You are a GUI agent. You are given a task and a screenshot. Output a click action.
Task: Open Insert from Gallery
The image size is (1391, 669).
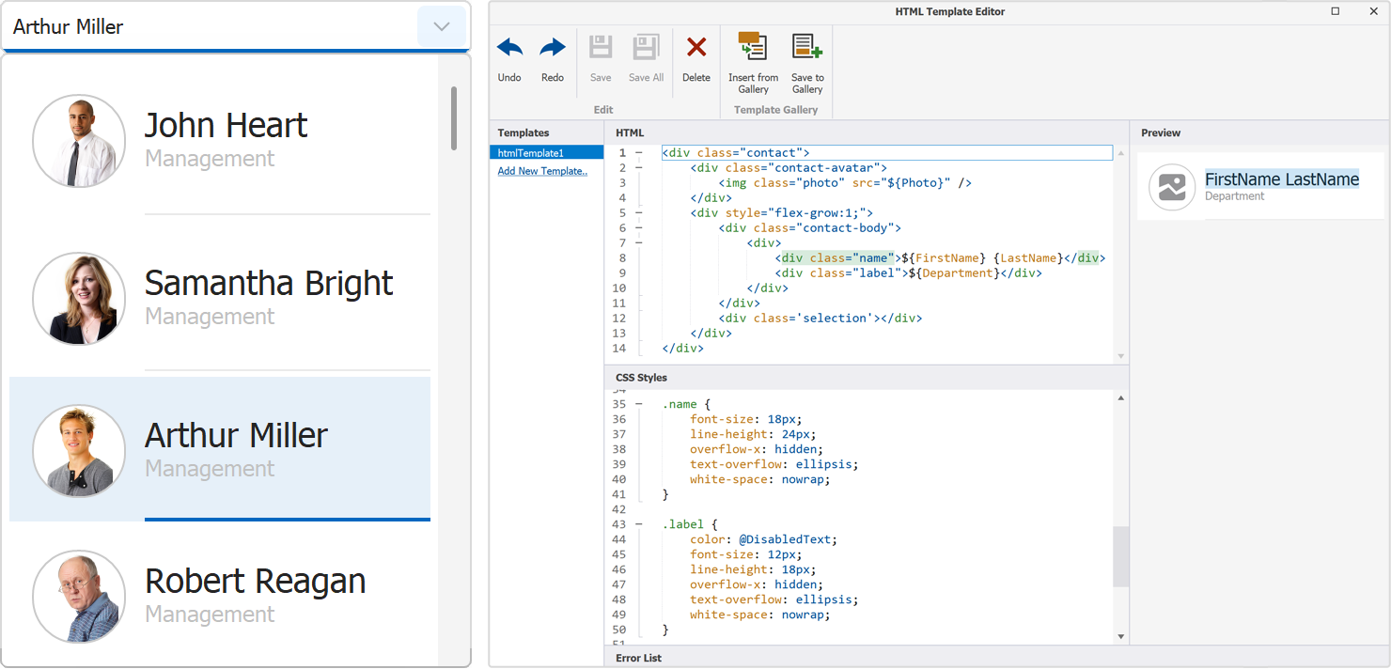click(x=753, y=49)
